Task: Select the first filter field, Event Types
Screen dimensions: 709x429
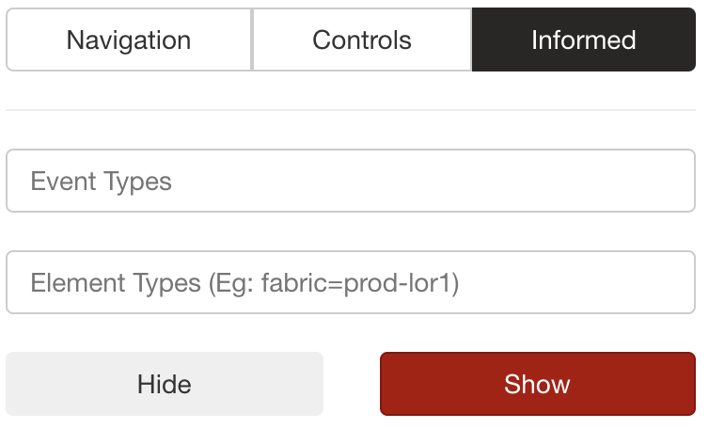Action: coord(351,181)
